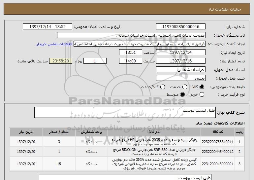Choose the متوسط purchase type radio
The width and height of the screenshot is (254, 180).
coord(182,94)
